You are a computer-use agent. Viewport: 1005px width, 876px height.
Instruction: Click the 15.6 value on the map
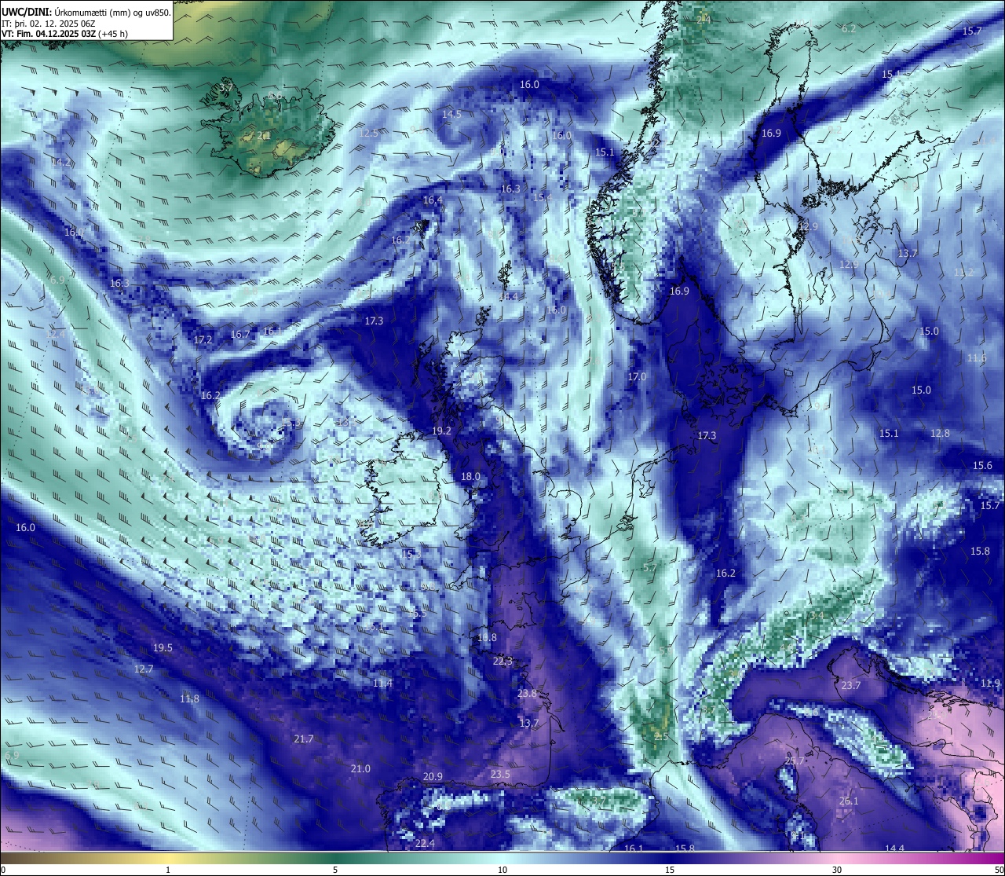[982, 466]
